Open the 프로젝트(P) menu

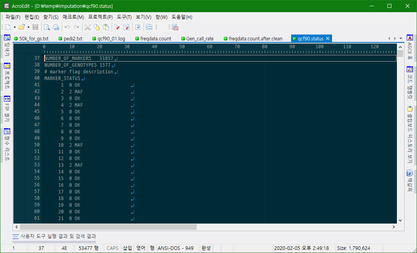[x=101, y=17]
